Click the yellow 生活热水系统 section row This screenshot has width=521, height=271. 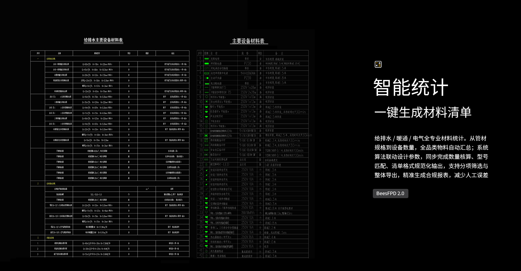coord(51,183)
